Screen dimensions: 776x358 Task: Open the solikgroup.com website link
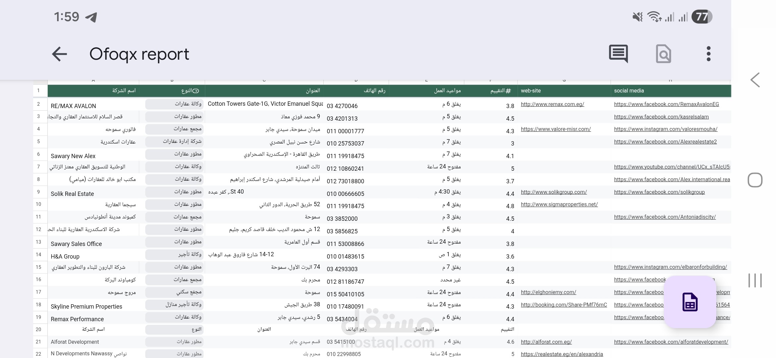coord(554,192)
